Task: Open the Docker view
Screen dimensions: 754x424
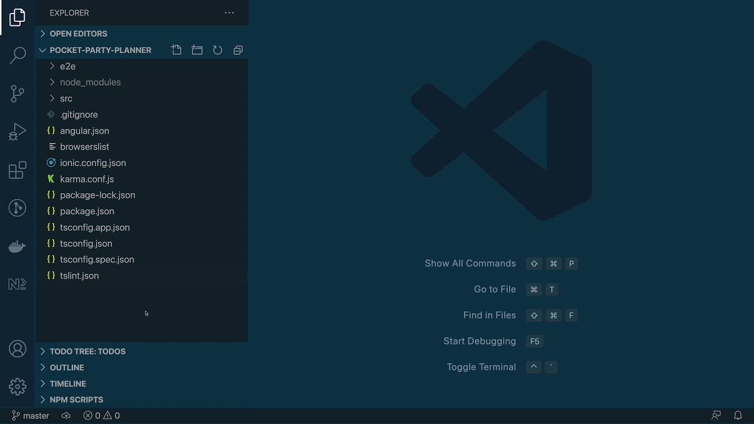Action: 18,246
